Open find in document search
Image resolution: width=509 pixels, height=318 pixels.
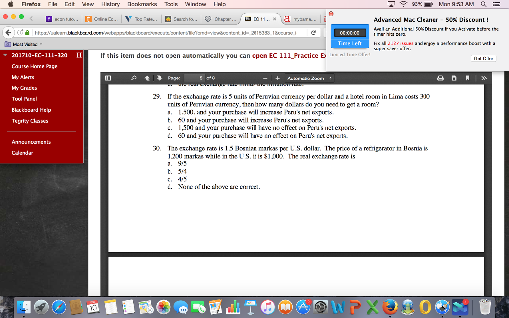click(x=134, y=78)
